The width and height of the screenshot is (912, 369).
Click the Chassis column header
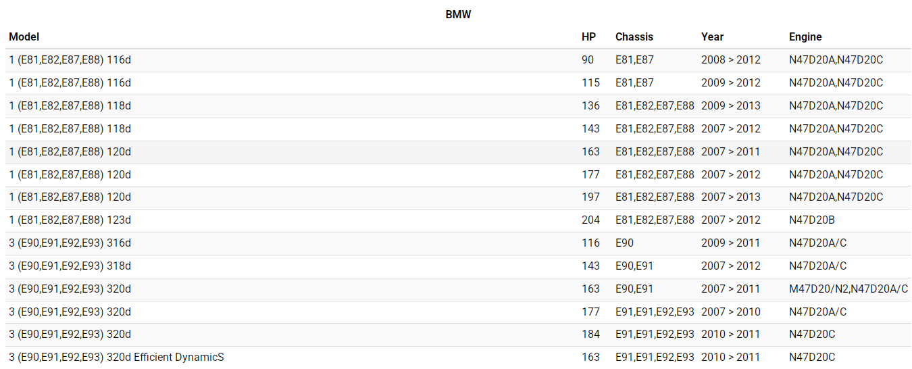[634, 37]
